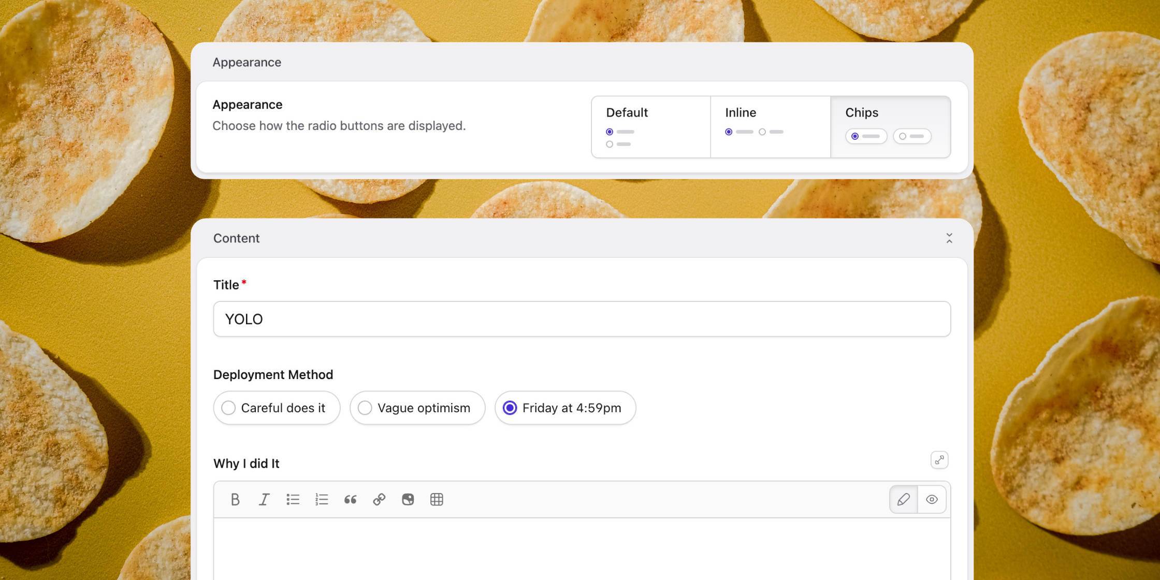1160x580 pixels.
Task: Switch to the pencil edit mode
Action: coord(904,499)
